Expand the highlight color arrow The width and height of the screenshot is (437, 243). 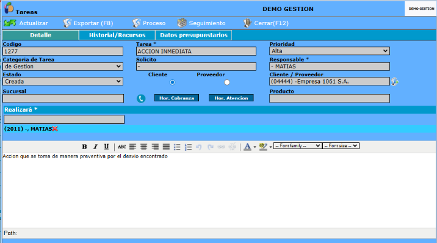pyautogui.click(x=270, y=147)
